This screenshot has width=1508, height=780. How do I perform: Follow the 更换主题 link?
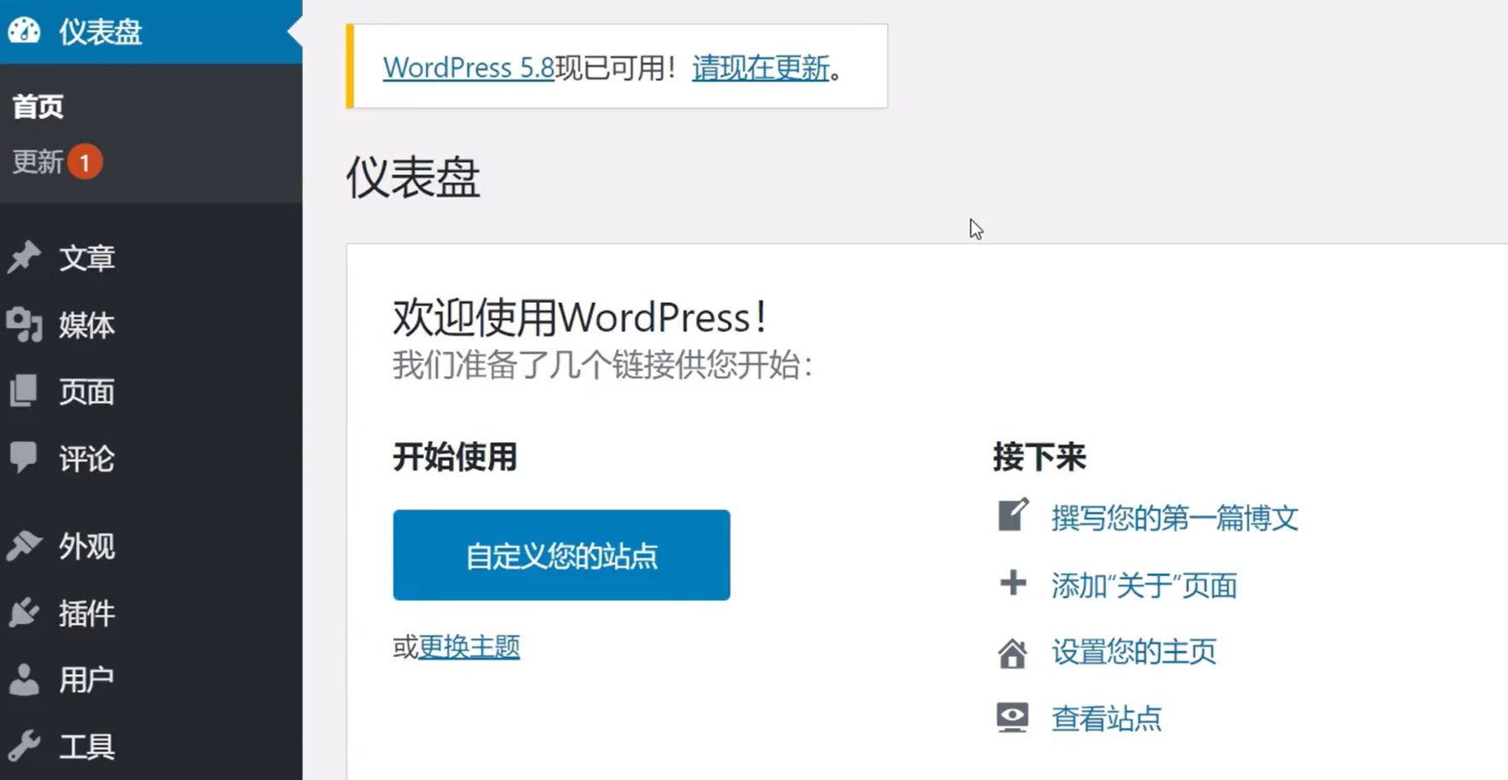tap(469, 647)
